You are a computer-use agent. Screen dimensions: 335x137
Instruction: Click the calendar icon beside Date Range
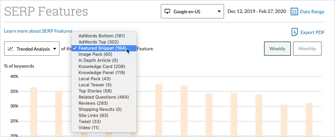pos(294,12)
